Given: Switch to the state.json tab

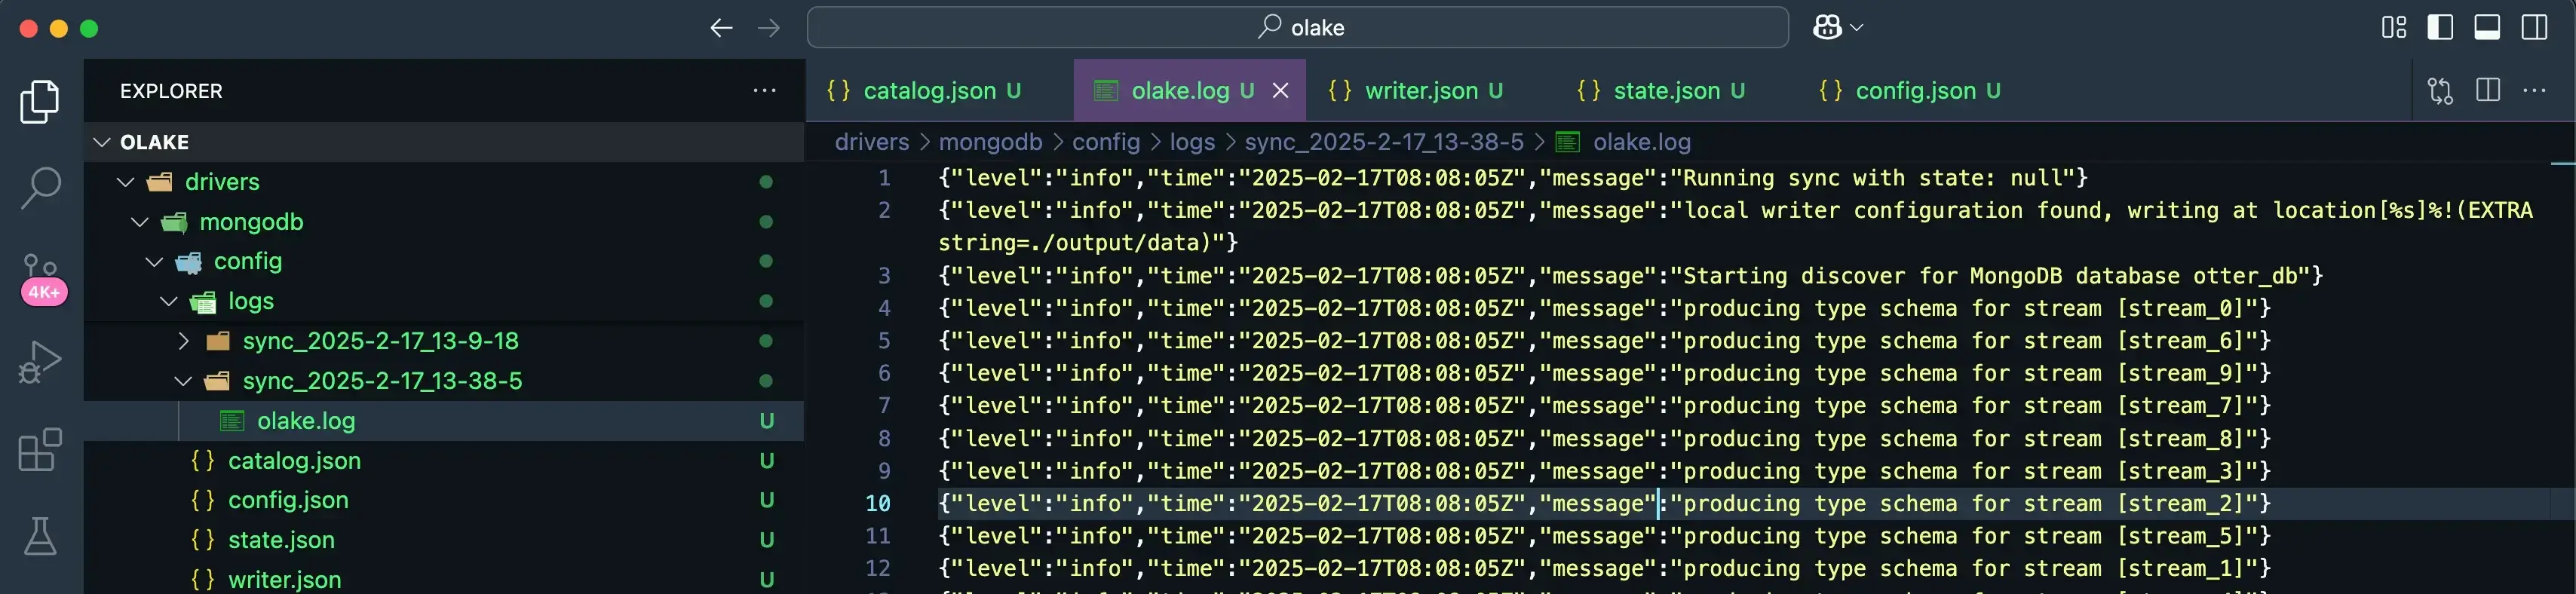Looking at the screenshot, I should [1665, 91].
